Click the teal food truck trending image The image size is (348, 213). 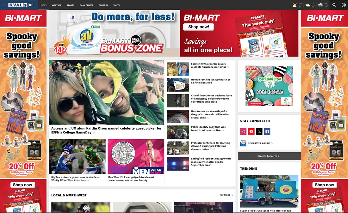[x=269, y=191]
